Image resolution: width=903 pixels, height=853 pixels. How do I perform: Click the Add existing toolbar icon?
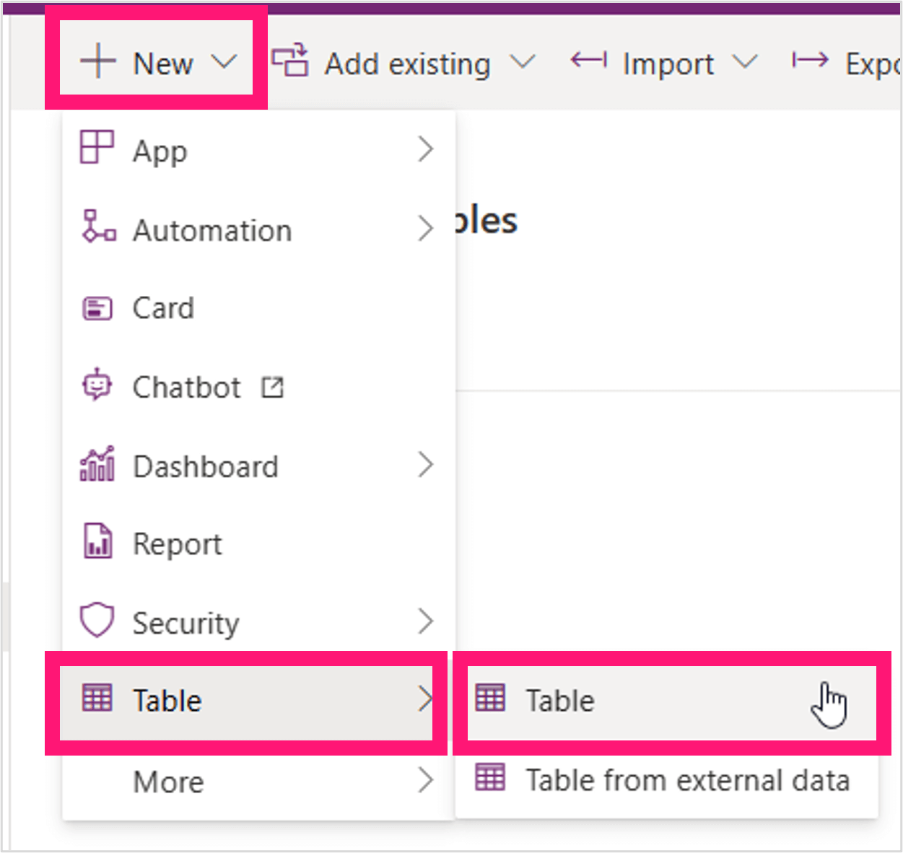[x=290, y=61]
